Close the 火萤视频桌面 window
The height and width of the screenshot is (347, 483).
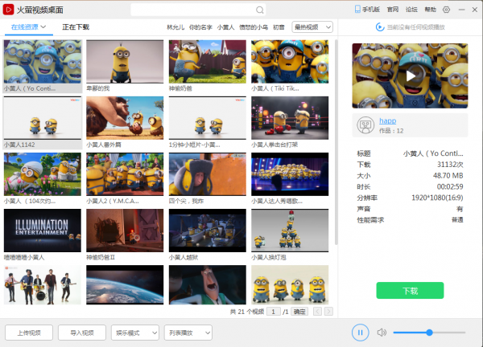475,10
